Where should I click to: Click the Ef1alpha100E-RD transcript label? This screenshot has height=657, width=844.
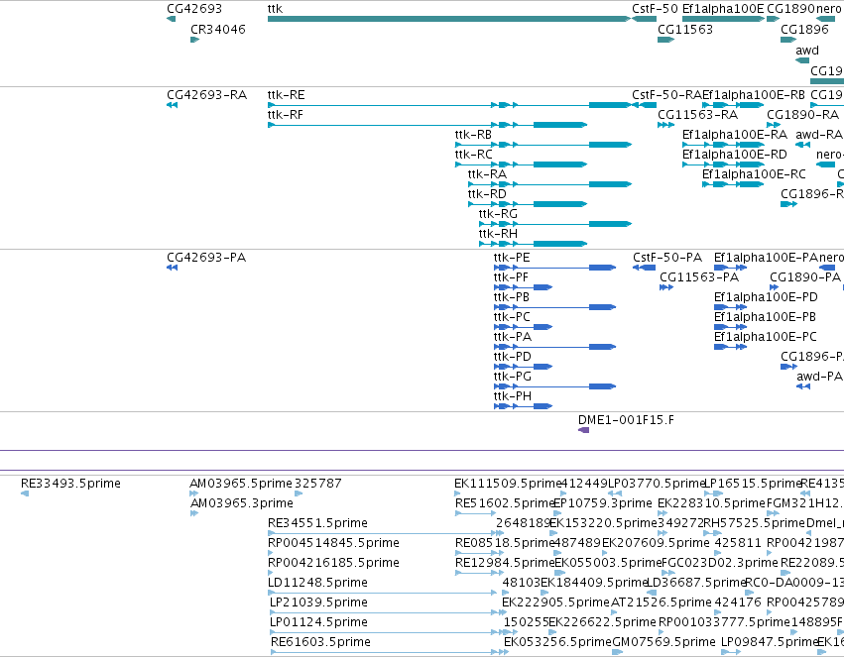click(x=735, y=155)
